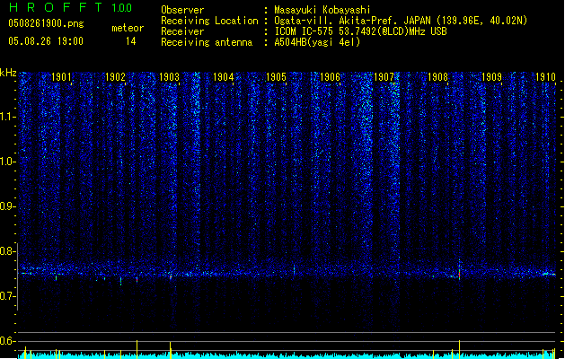565x359 pixels.
Task: Click the 1908 time marker
Action: tap(437, 77)
